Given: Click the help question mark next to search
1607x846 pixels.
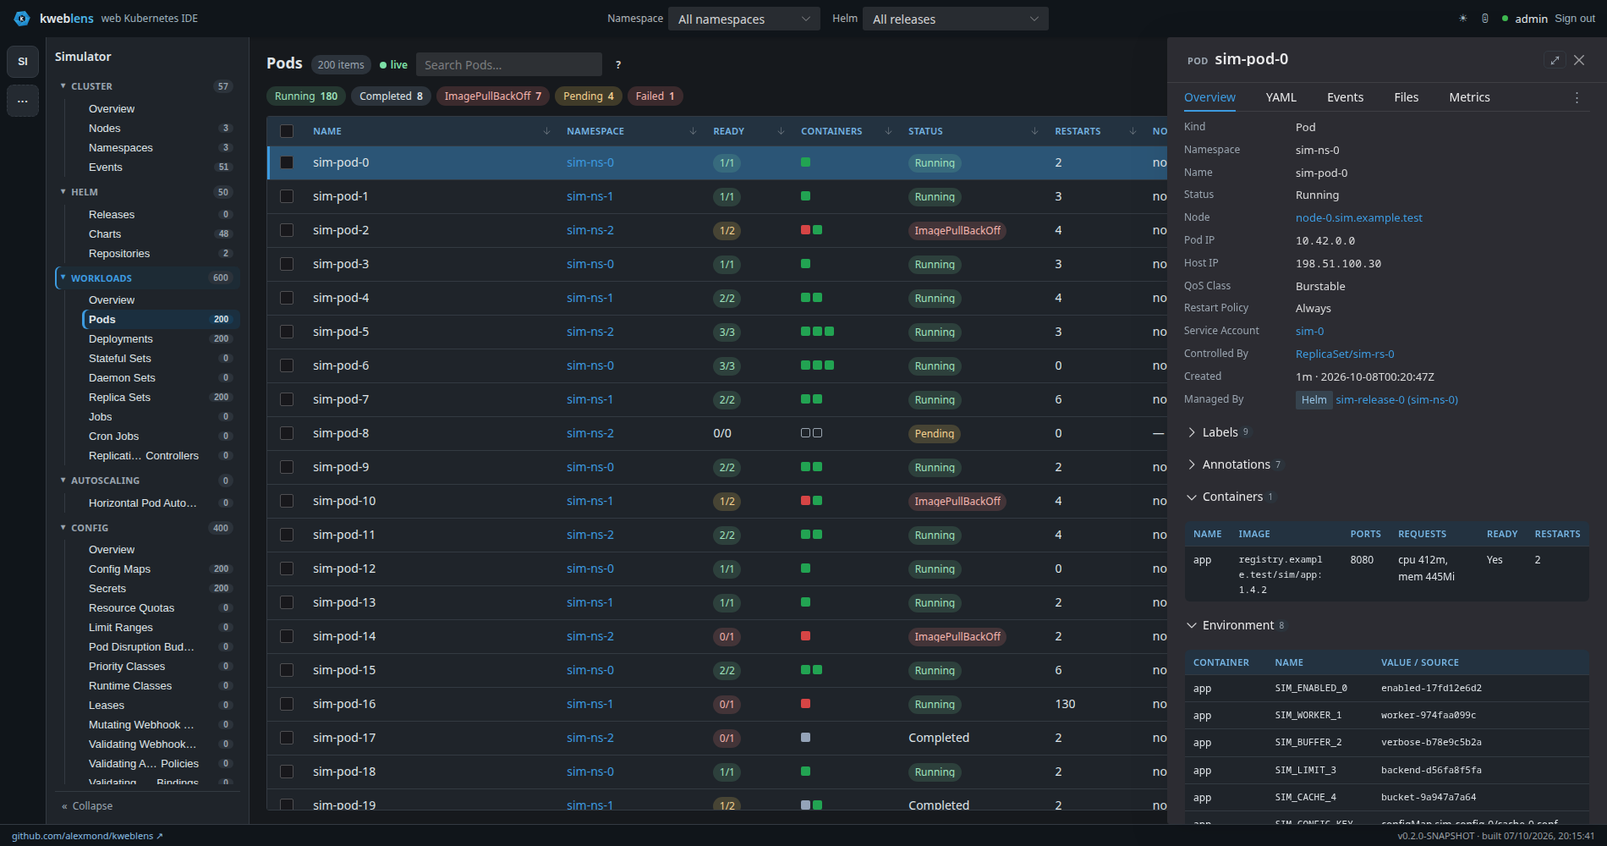Looking at the screenshot, I should pyautogui.click(x=618, y=64).
